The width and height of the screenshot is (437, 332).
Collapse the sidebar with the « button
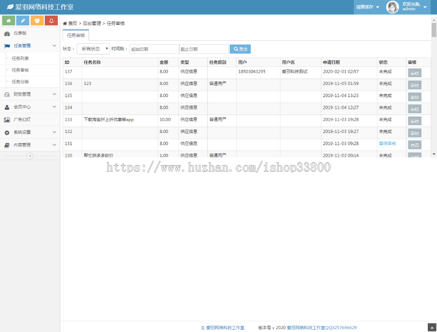coord(29,155)
